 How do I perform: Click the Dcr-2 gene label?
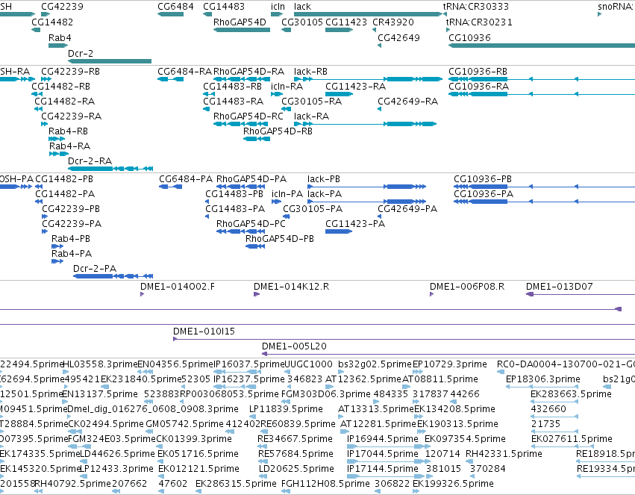80,54
